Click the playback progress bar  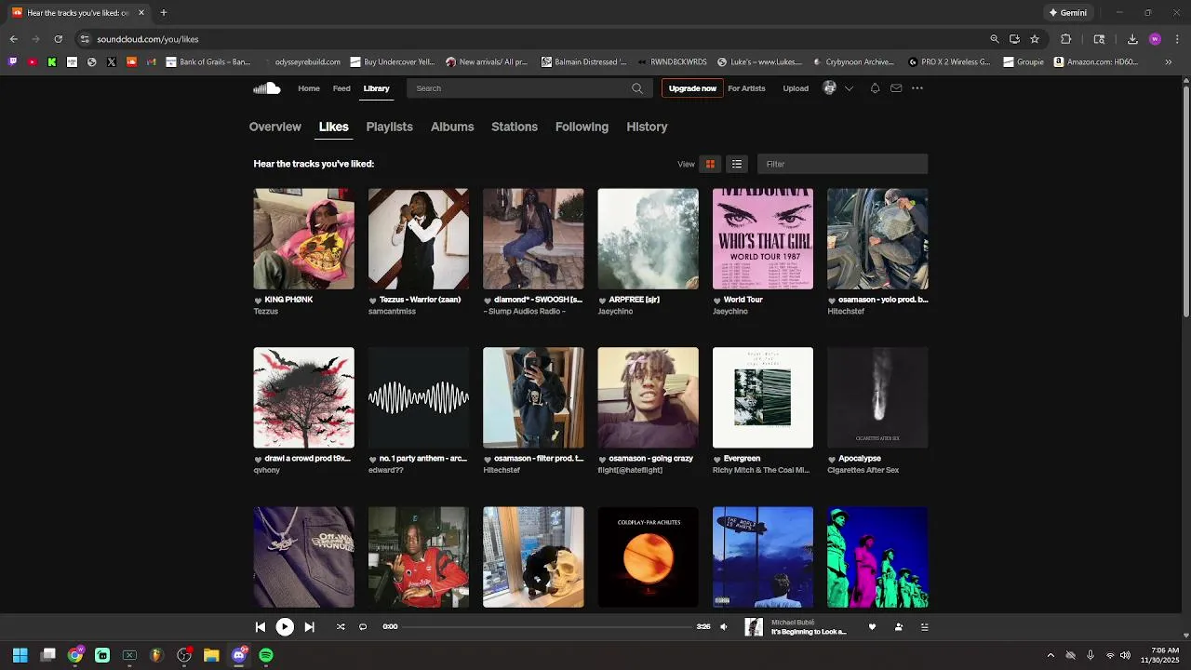point(547,627)
